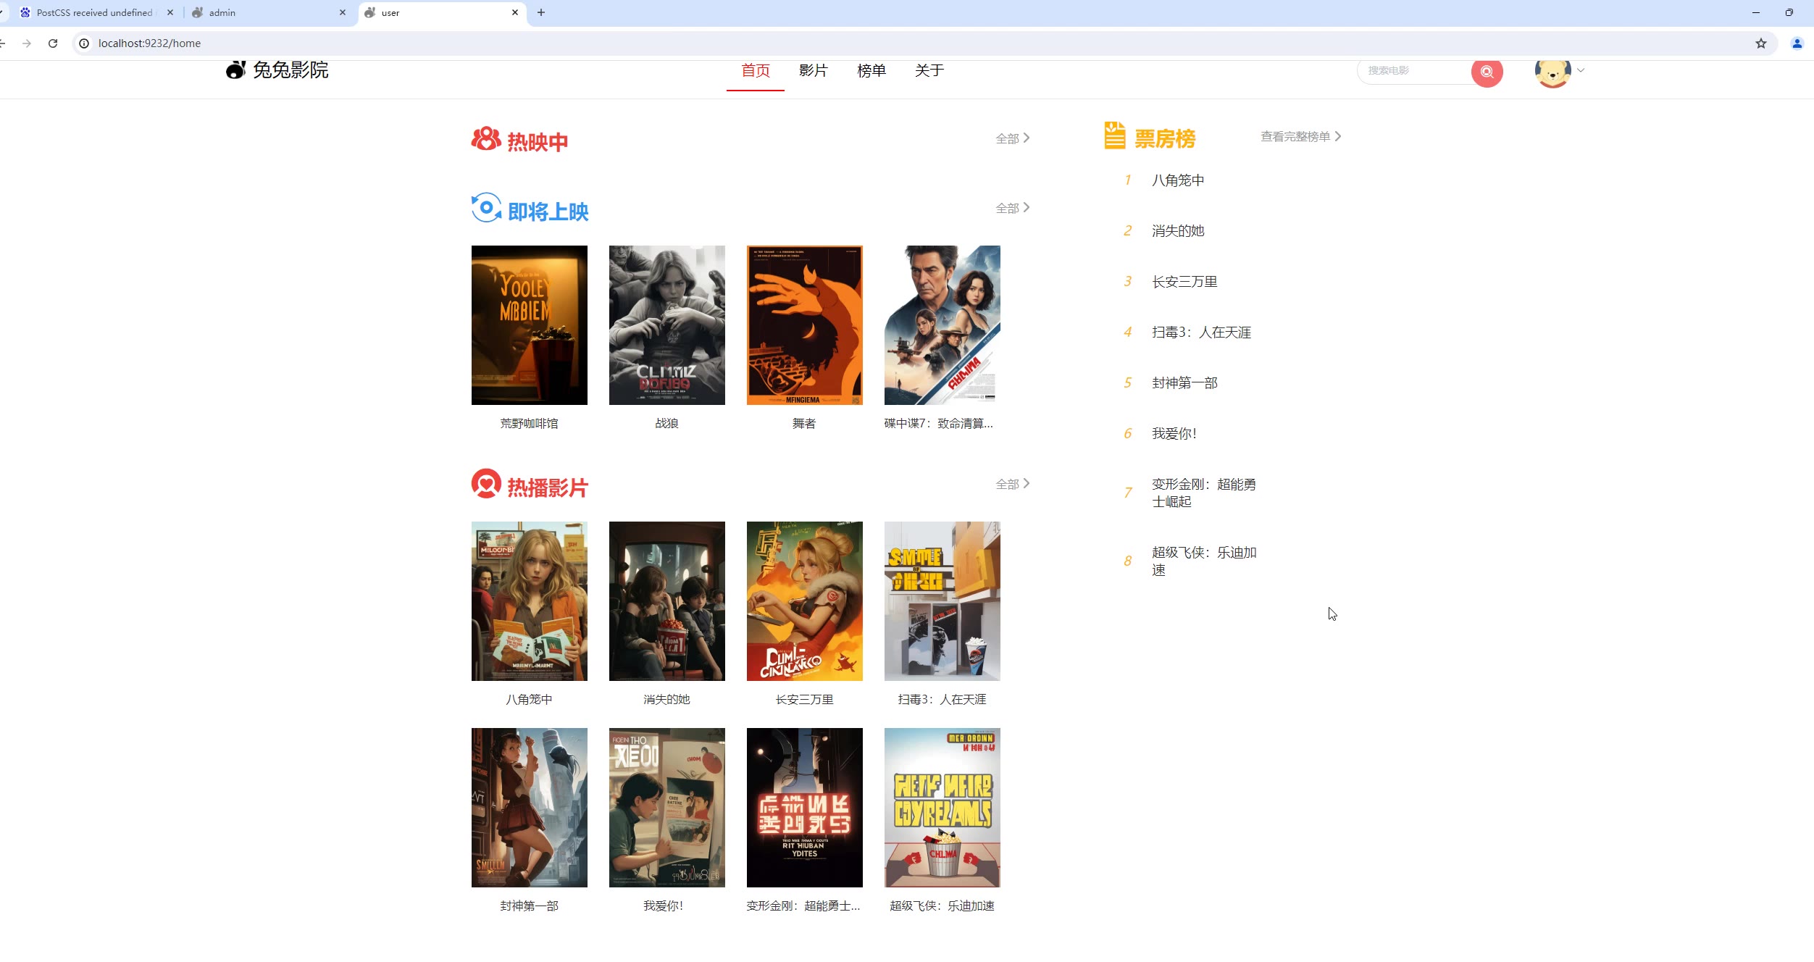Open the bear avatar user menu

[x=1552, y=72]
